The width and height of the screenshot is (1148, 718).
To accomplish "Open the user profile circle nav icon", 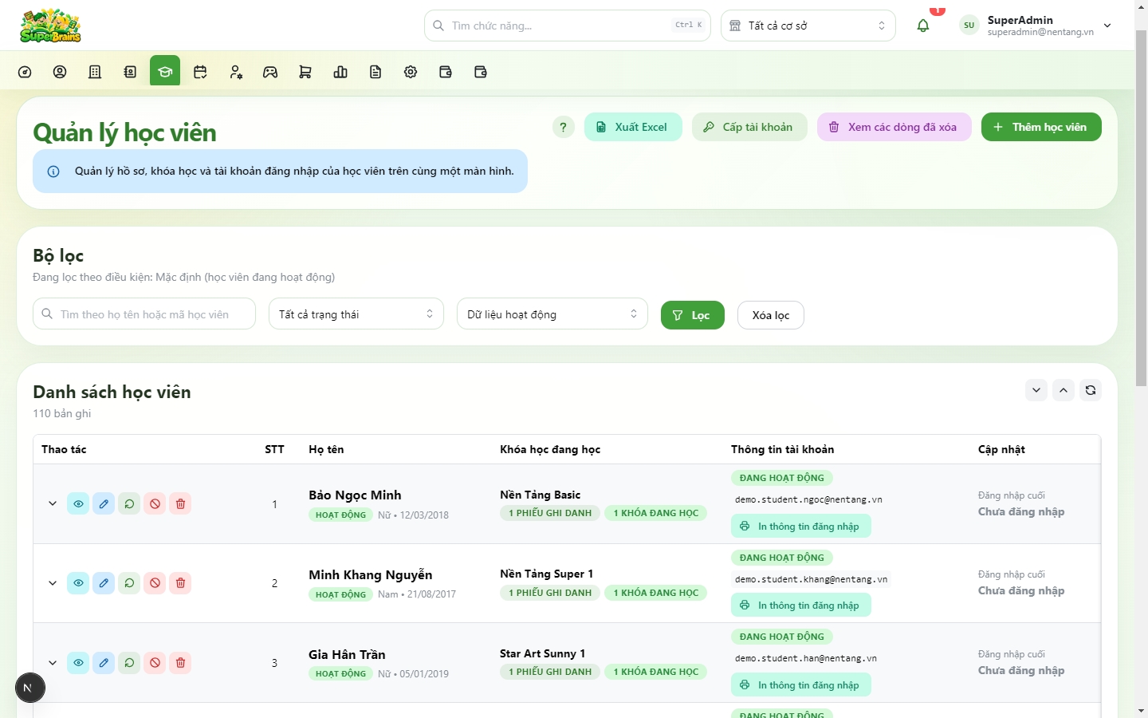I will click(x=60, y=72).
